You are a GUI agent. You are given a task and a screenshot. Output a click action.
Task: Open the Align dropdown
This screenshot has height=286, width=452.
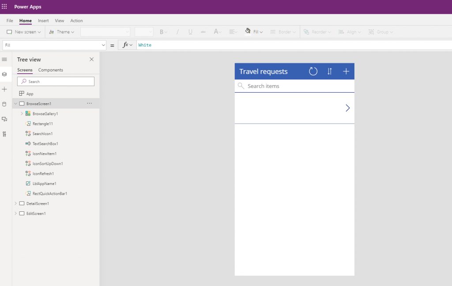(x=350, y=32)
